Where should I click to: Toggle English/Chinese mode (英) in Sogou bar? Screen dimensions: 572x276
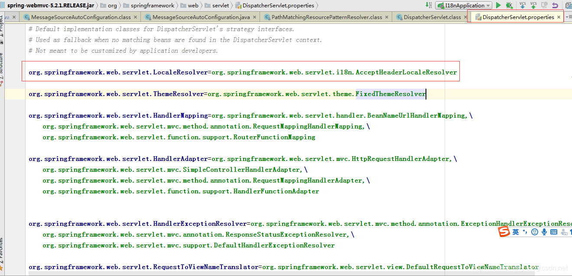click(x=516, y=232)
